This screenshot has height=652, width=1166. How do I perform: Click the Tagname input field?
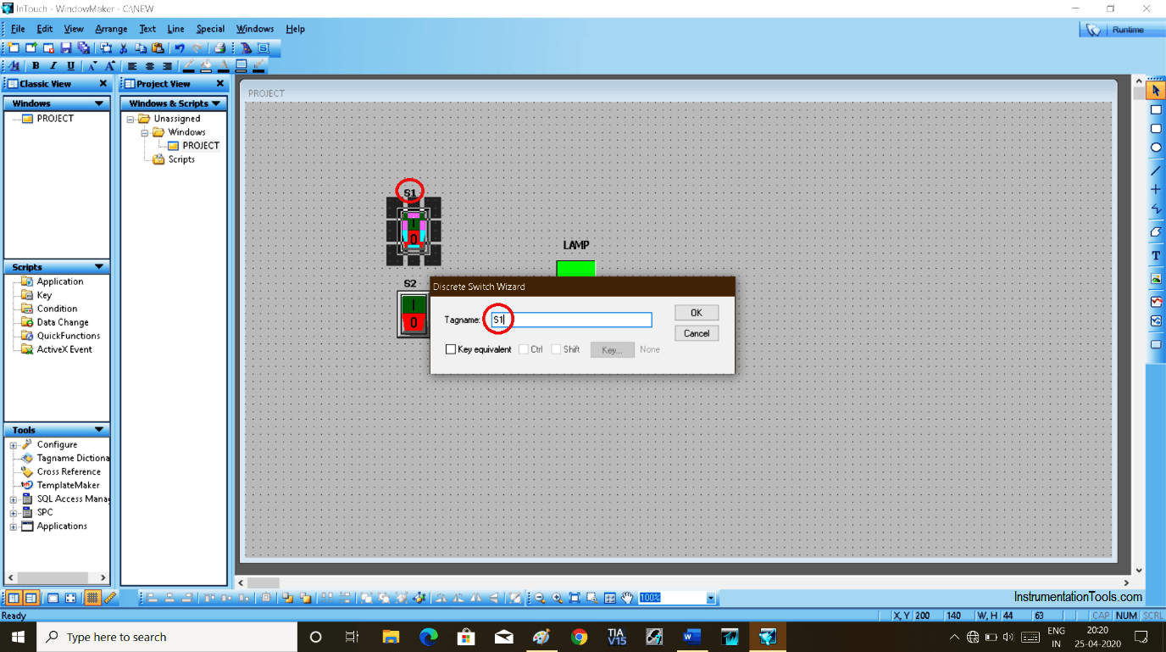pyautogui.click(x=569, y=320)
